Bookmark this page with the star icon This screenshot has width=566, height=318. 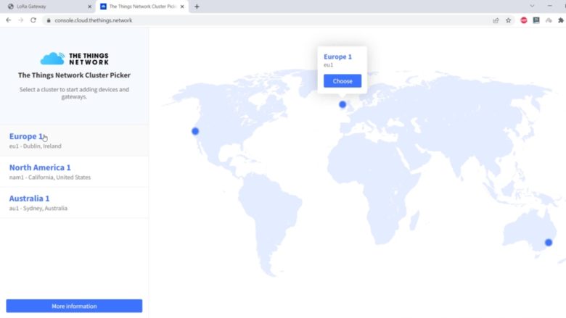(x=508, y=20)
